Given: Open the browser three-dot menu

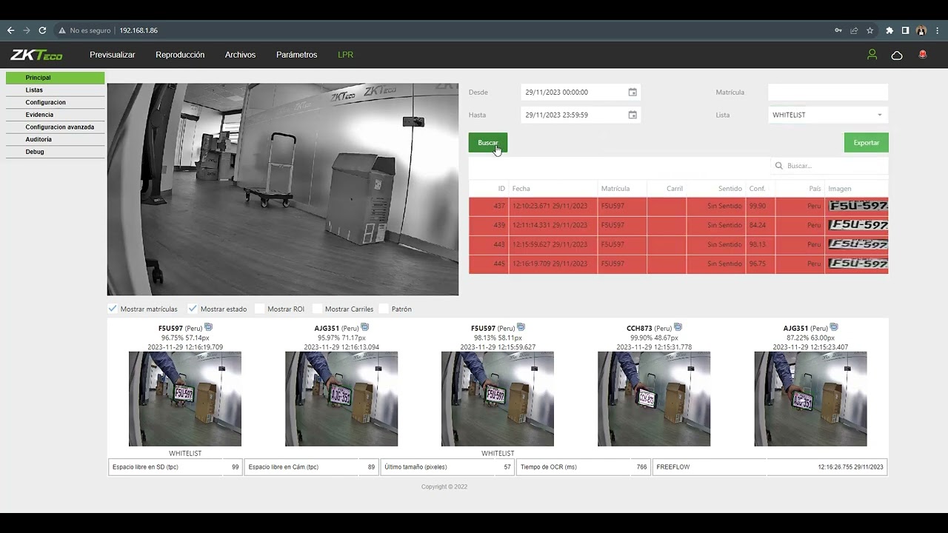Looking at the screenshot, I should pos(937,30).
